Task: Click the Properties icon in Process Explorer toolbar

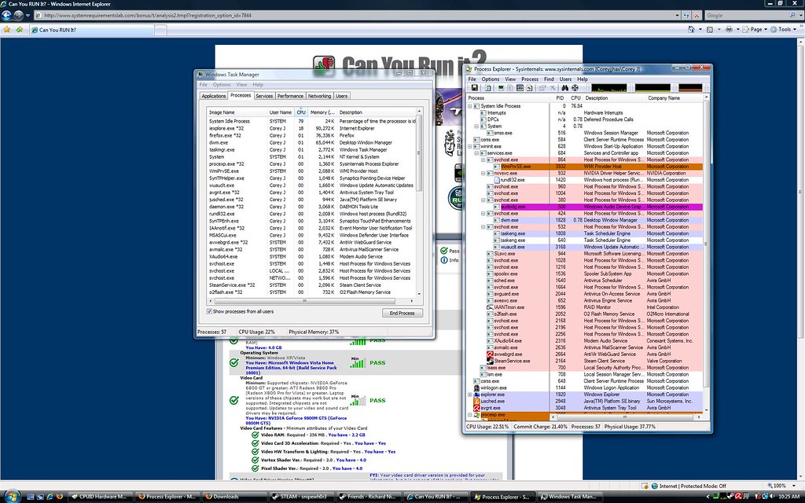Action: pyautogui.click(x=542, y=88)
